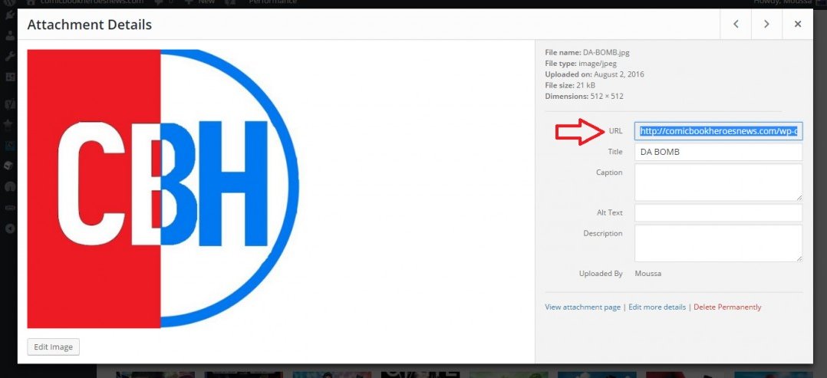Screen dimensions: 827x378
Task: Click the Title field label
Action: pyautogui.click(x=615, y=151)
